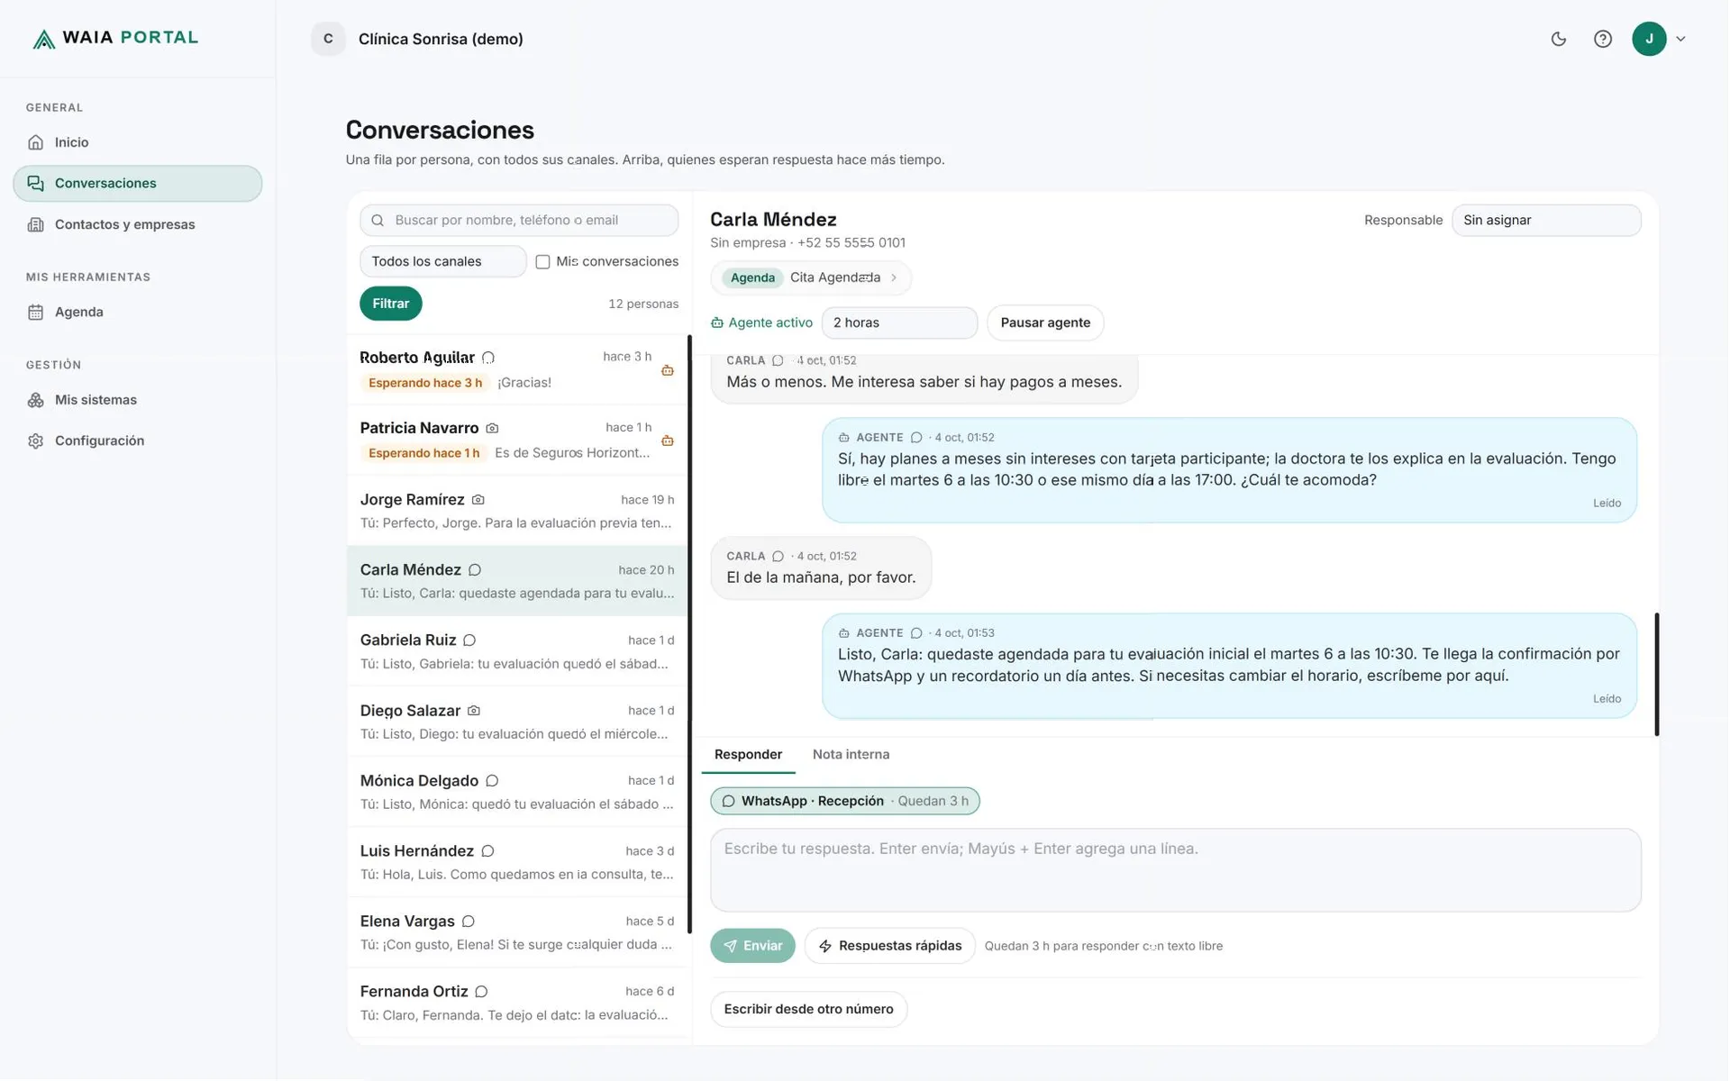Open Luis Hernández conversation
The height and width of the screenshot is (1081, 1730).
coord(517,862)
